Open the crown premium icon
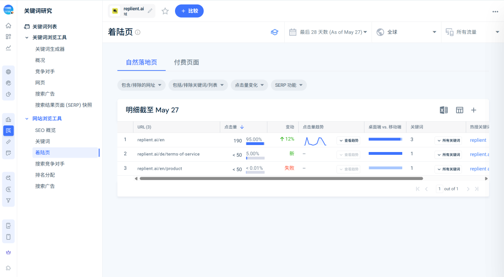Screen dimensions: 504x277 8,253
